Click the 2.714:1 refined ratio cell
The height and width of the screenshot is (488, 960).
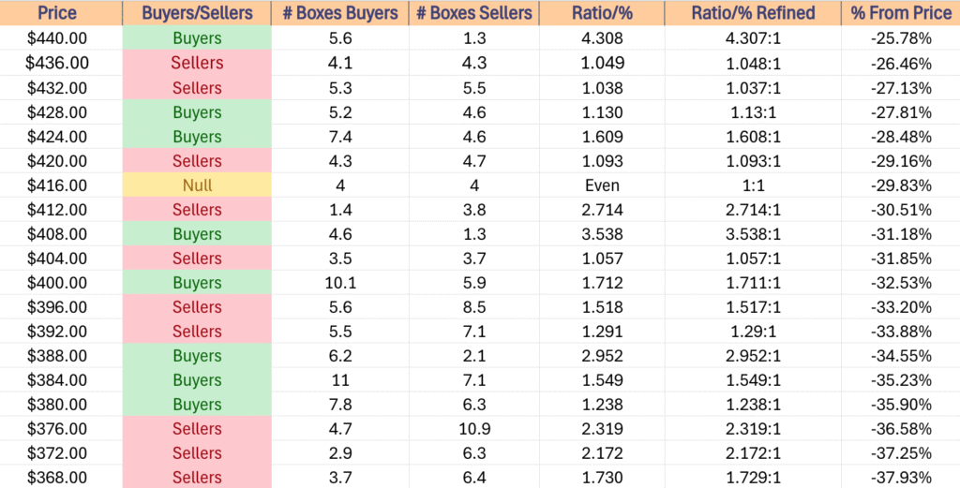[753, 210]
